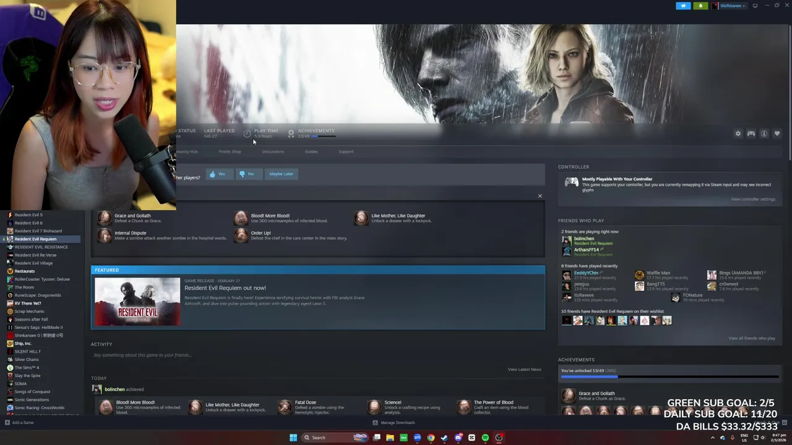Click the Internal Dispute achievement icon
This screenshot has width=792, height=445.
click(105, 235)
